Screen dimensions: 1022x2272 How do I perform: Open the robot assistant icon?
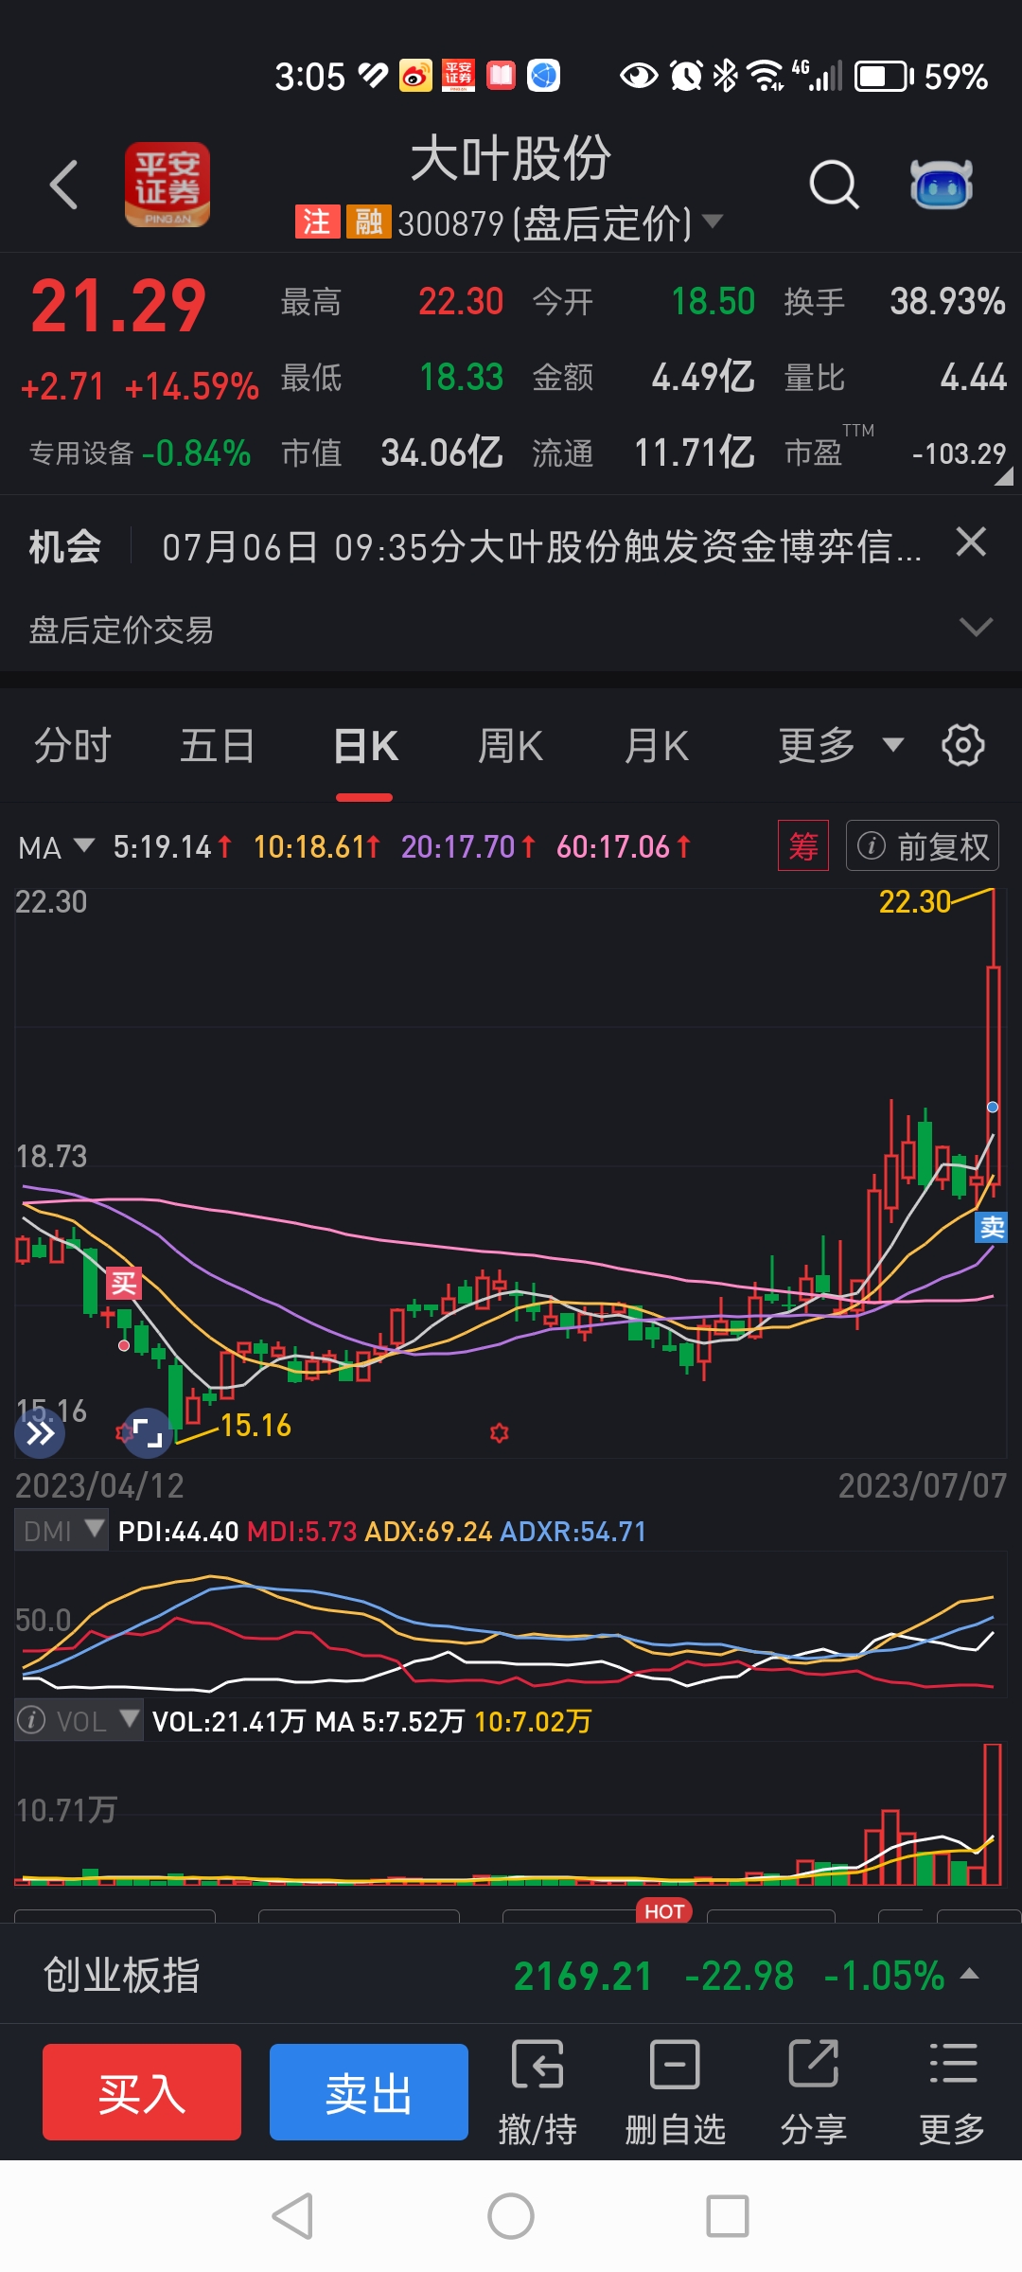pos(942,184)
